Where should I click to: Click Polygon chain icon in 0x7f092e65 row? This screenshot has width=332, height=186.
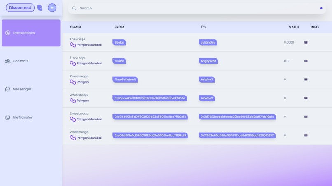pos(73,138)
